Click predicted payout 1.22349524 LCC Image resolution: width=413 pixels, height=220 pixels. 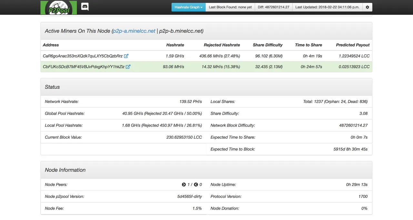[x=354, y=56]
